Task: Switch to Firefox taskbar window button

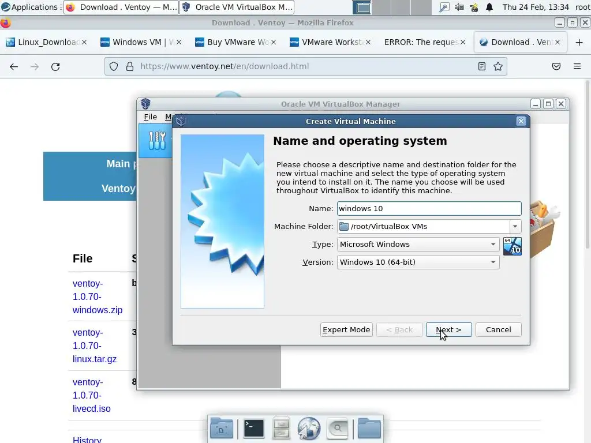Action: click(x=121, y=7)
